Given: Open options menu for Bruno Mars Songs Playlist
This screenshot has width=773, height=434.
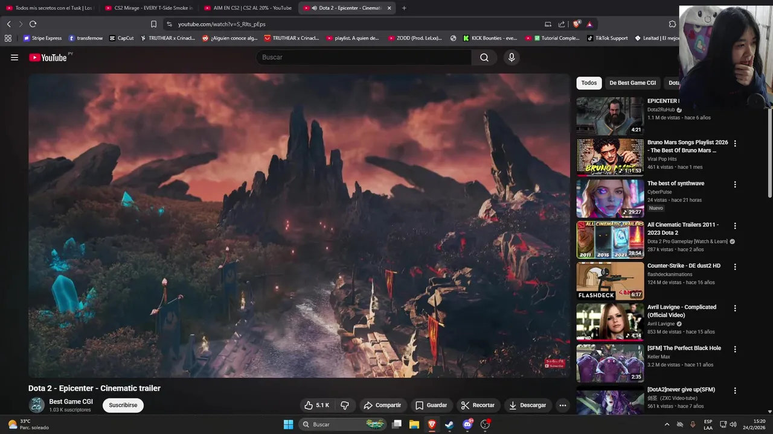Looking at the screenshot, I should (735, 143).
